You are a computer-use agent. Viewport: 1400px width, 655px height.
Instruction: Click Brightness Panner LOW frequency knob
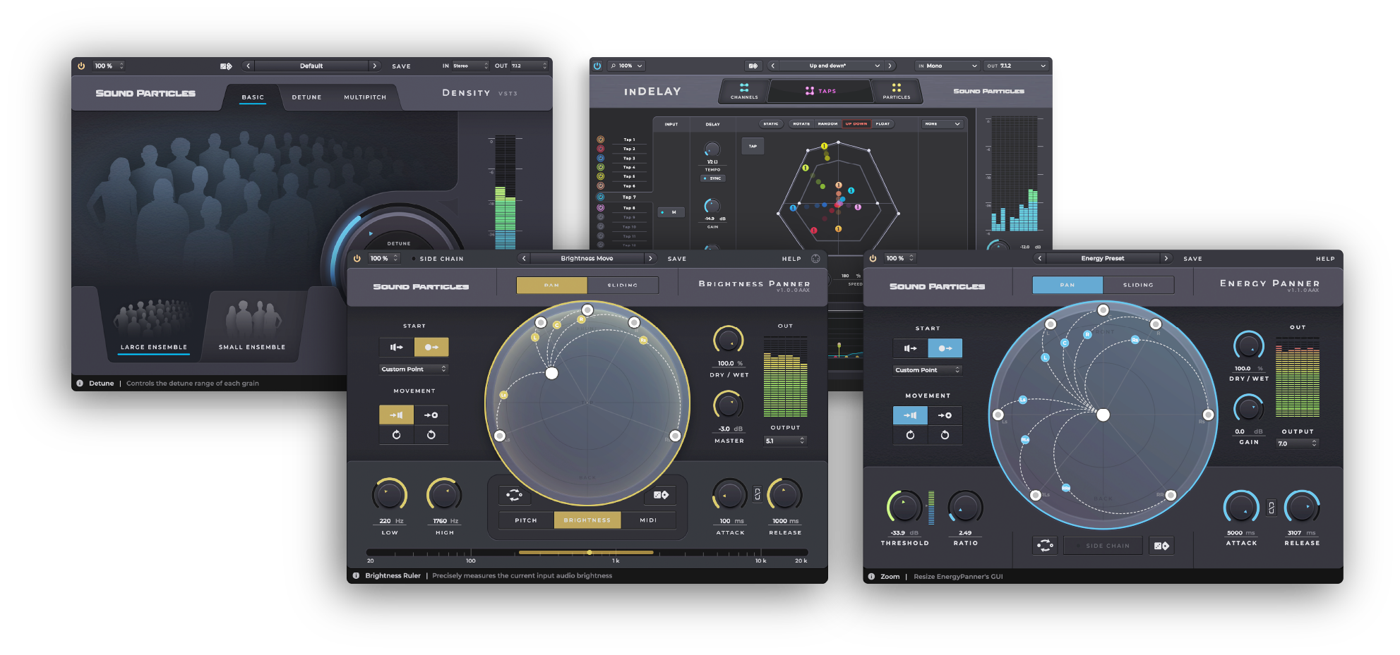click(389, 495)
